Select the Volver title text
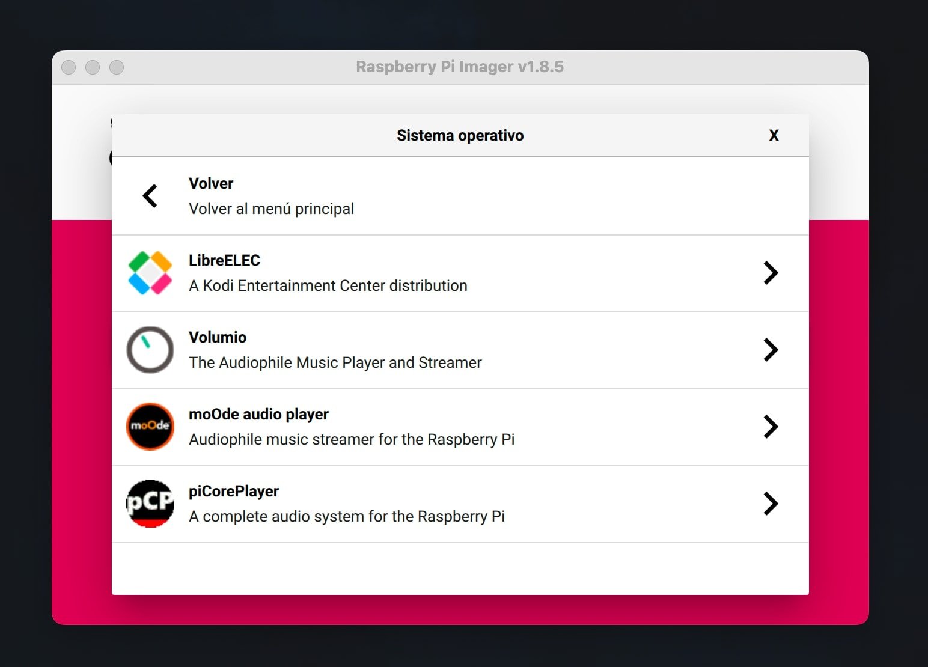 pos(211,183)
